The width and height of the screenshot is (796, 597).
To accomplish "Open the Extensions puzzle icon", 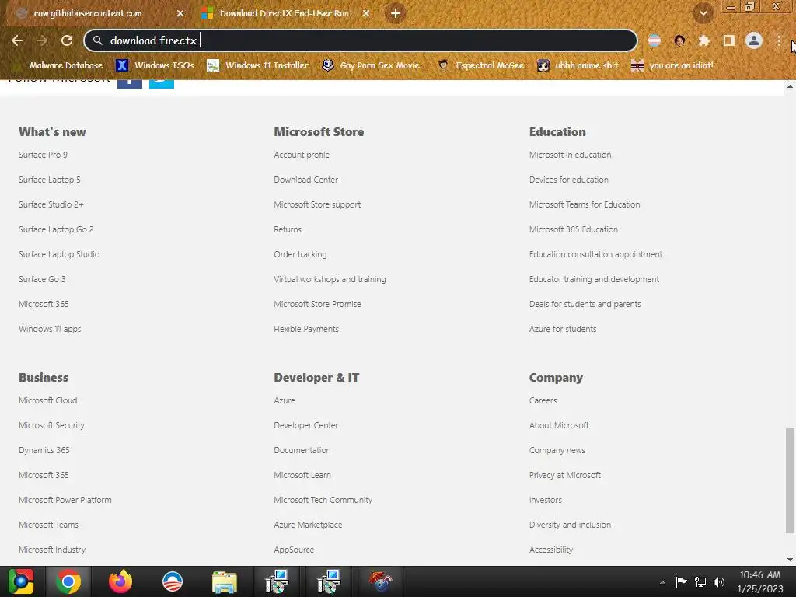I will 703,40.
